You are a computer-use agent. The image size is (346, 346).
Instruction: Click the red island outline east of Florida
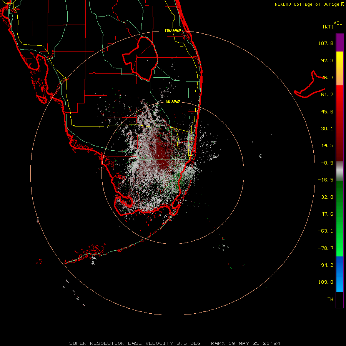coord(310,84)
